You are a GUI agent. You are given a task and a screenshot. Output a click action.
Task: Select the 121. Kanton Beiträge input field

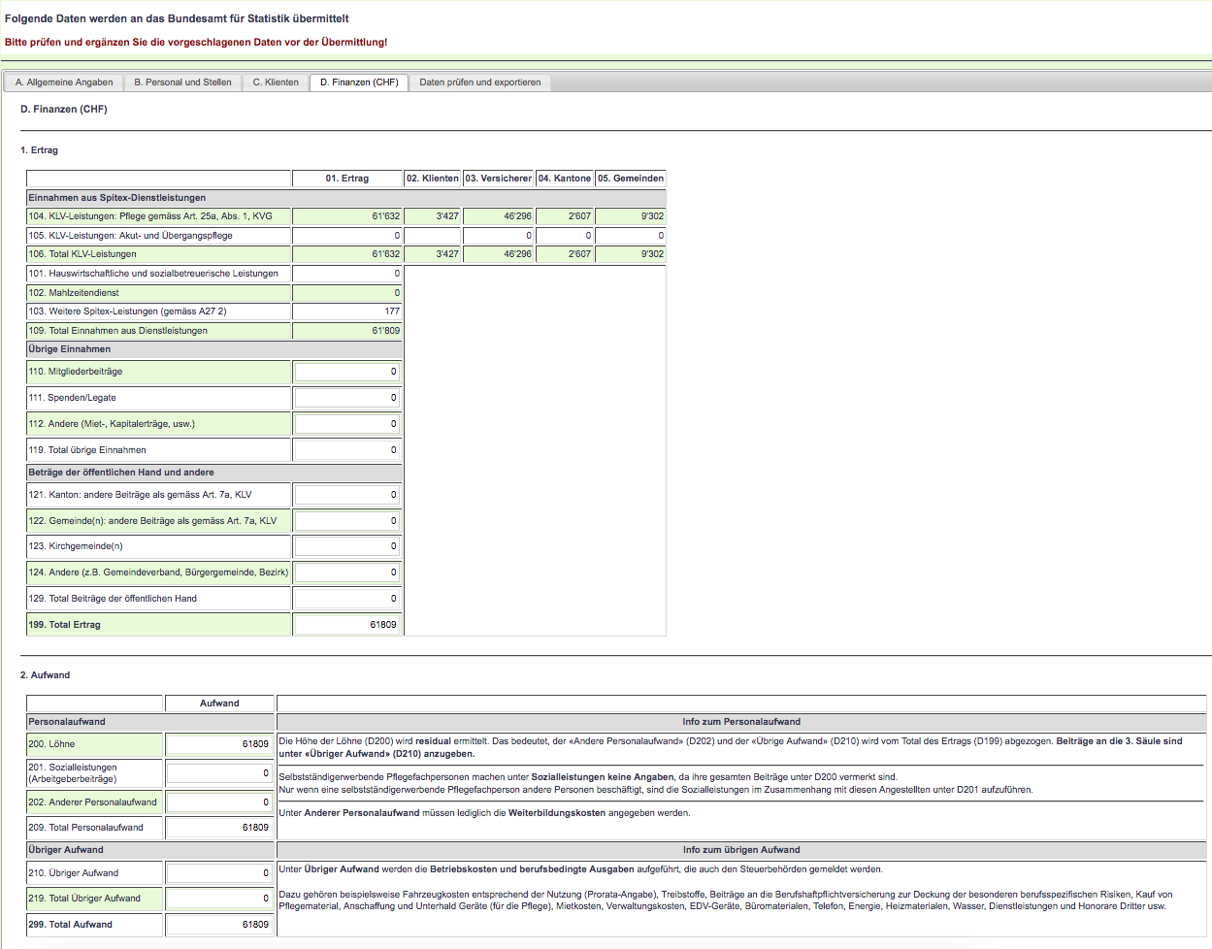coord(347,495)
